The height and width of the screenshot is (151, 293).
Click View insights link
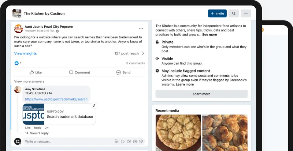coord(25,53)
